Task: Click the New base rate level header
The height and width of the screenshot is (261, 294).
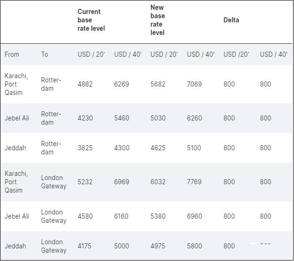Action: 158,20
